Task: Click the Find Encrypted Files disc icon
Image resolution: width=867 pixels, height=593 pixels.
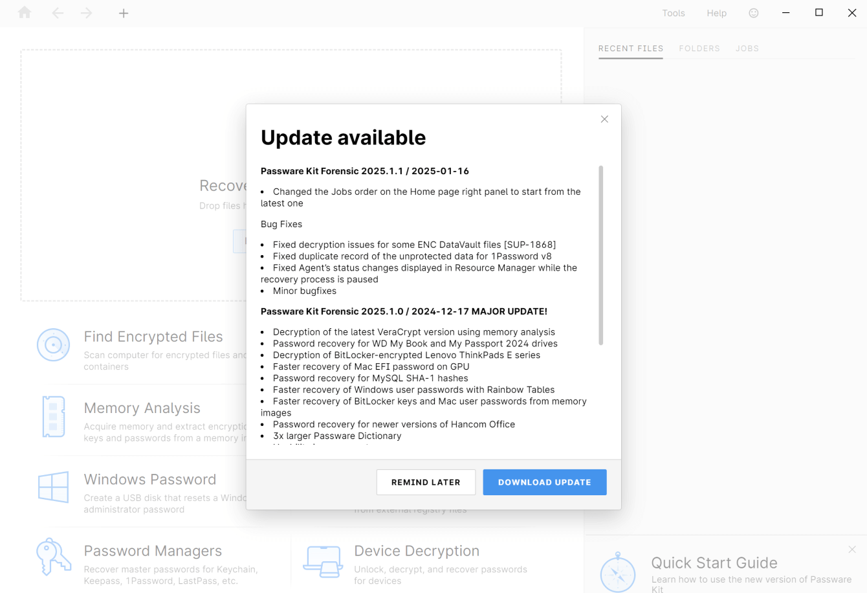Action: (x=53, y=344)
